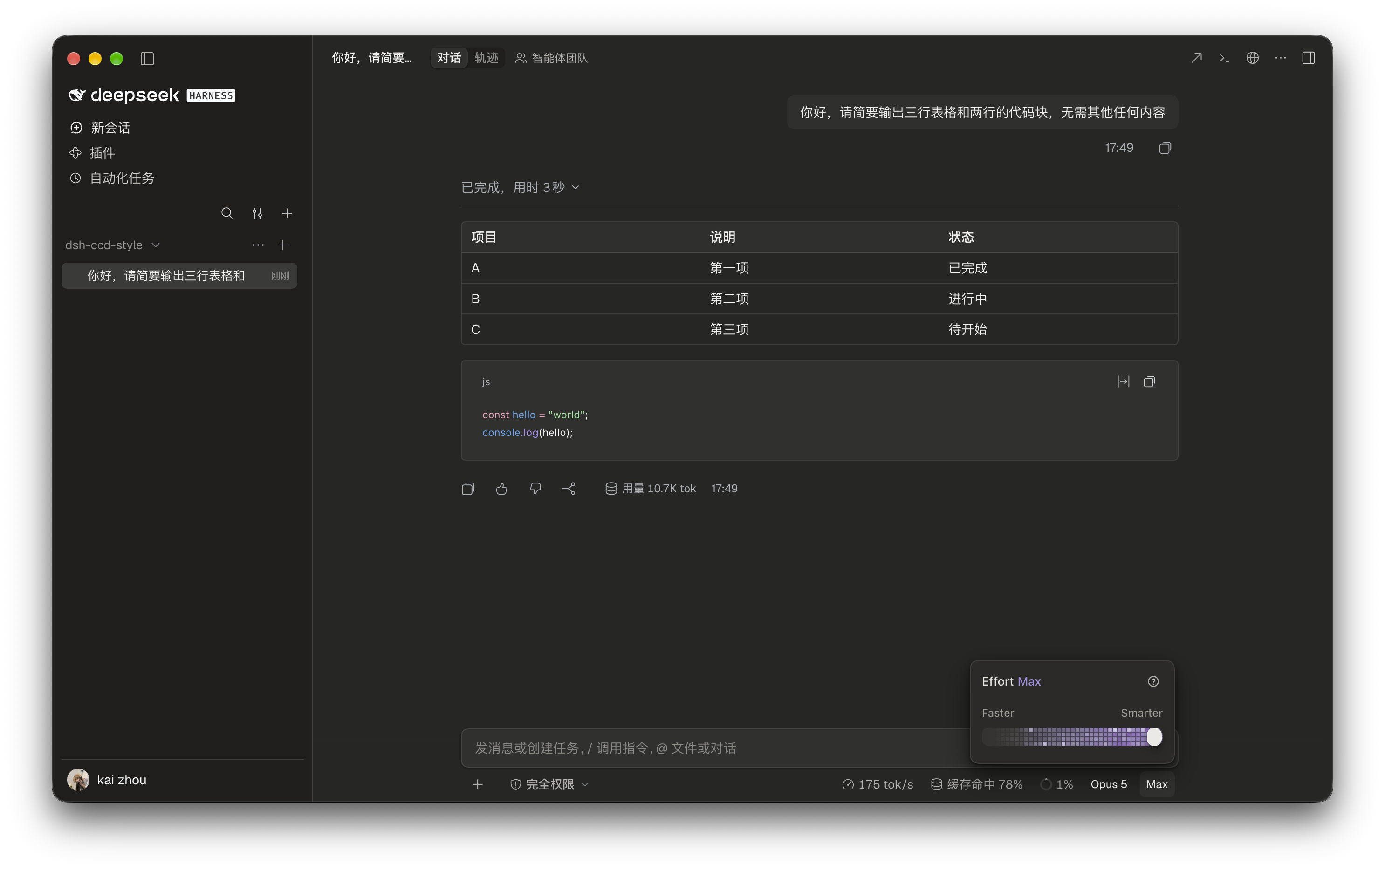Image resolution: width=1385 pixels, height=871 pixels.
Task: Open the 完全权限 permissions dropdown
Action: click(549, 784)
